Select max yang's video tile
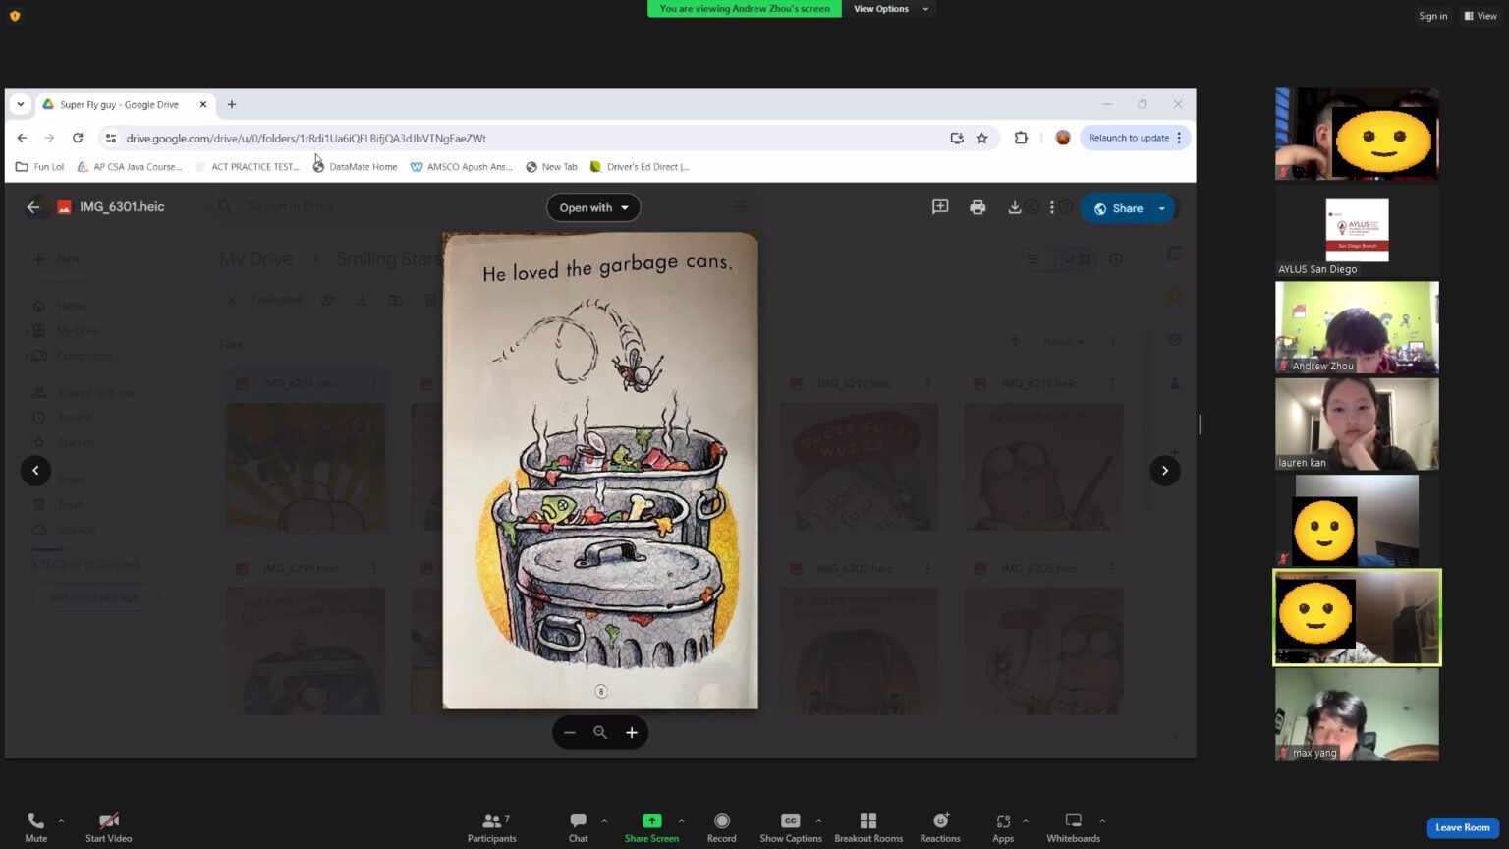The width and height of the screenshot is (1509, 849). (1357, 714)
